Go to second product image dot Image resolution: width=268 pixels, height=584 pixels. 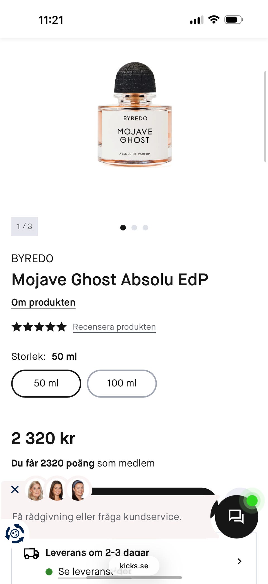click(x=134, y=228)
